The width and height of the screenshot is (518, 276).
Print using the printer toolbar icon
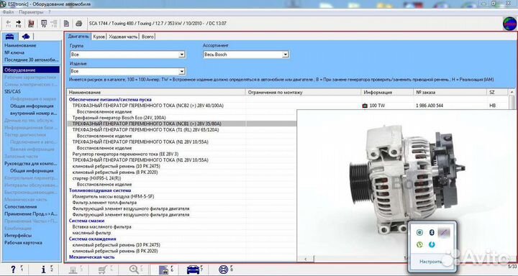click(78, 24)
